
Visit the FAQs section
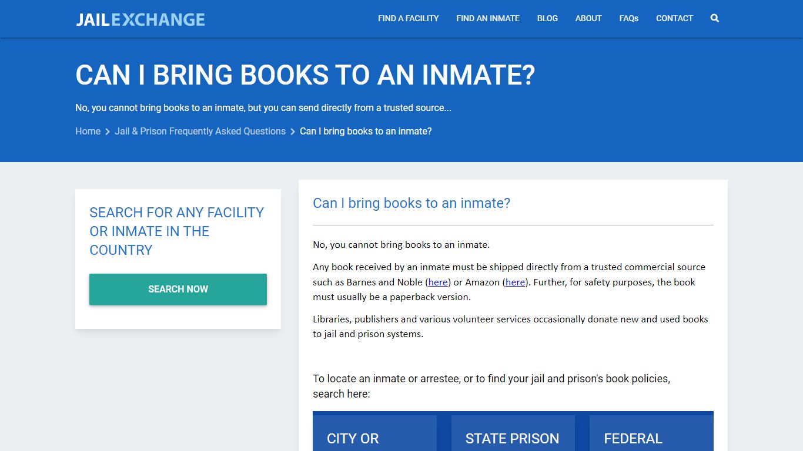click(x=628, y=18)
